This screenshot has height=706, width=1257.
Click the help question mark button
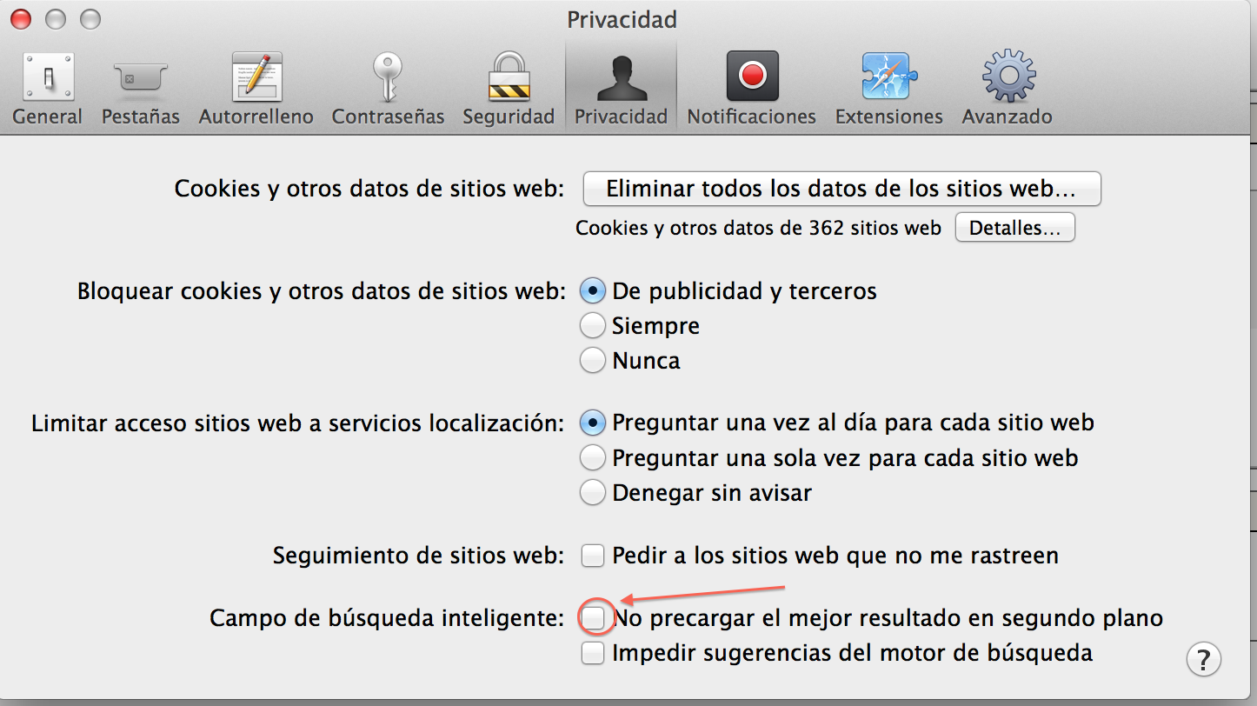click(1203, 659)
